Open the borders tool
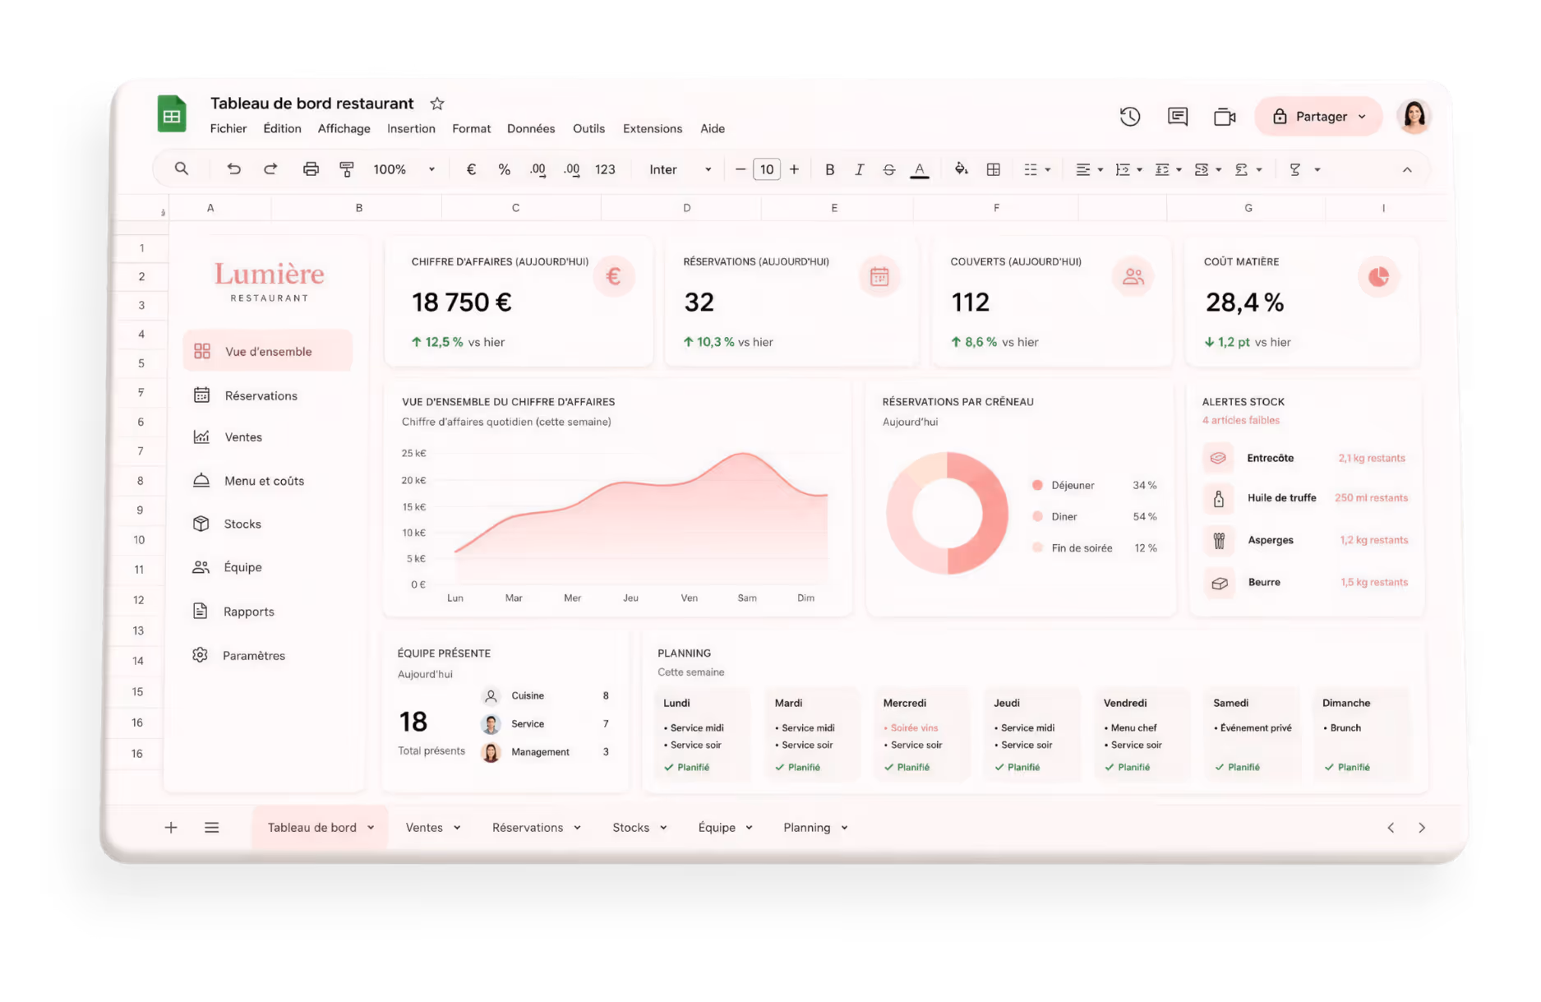 click(993, 169)
